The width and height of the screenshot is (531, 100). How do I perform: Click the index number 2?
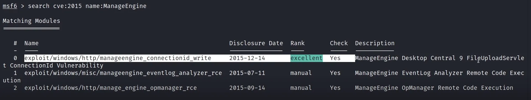click(x=15, y=88)
